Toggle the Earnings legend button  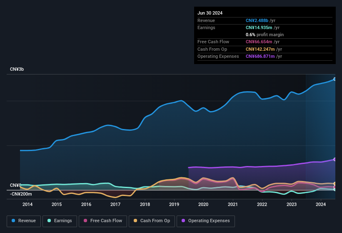coord(60,221)
